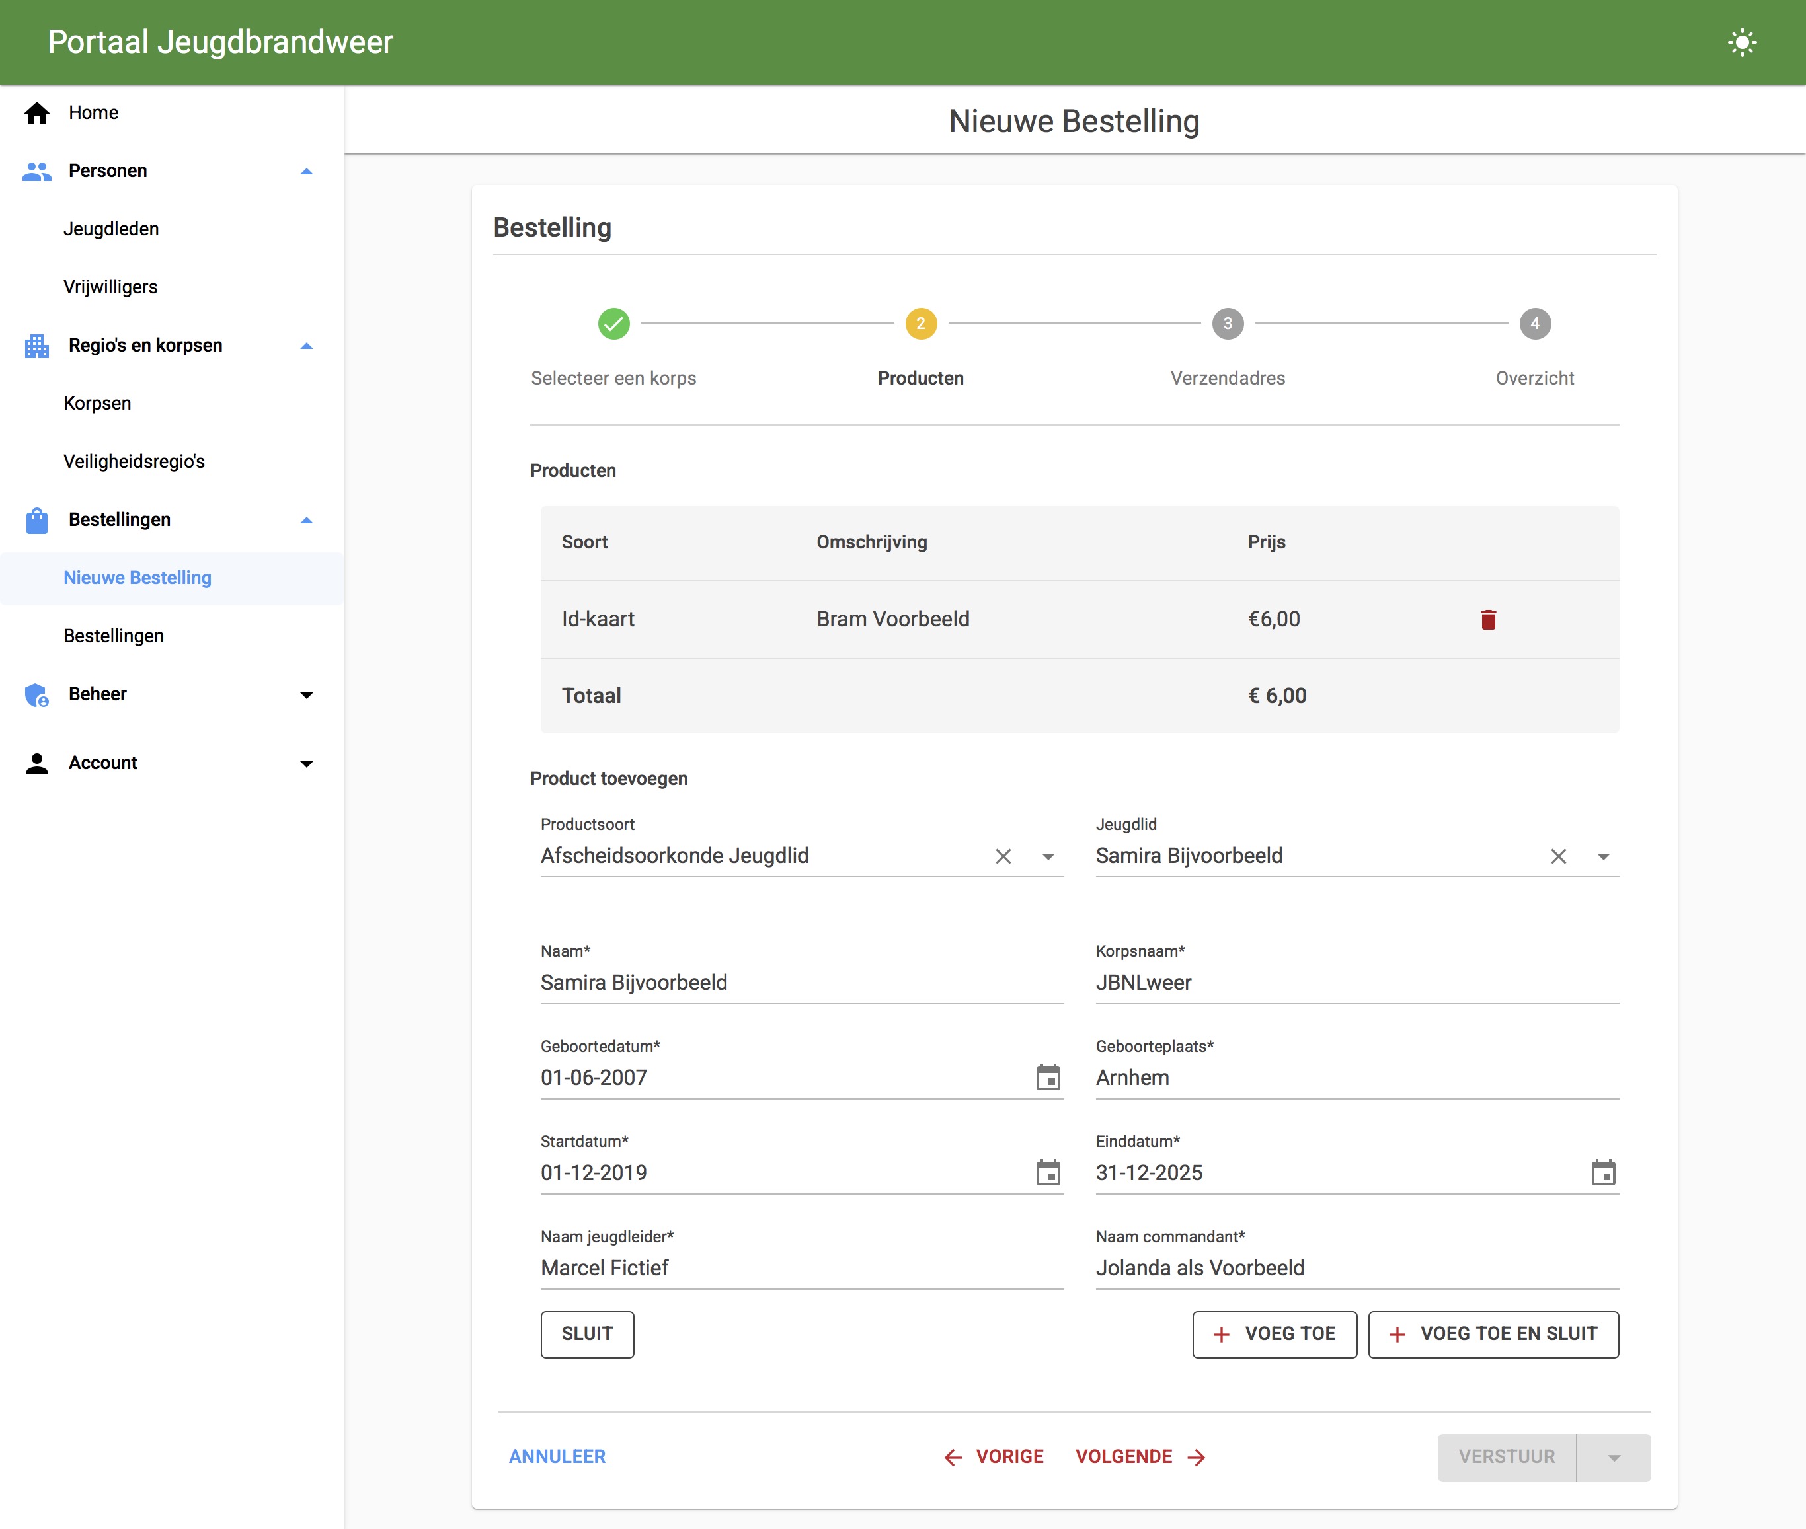This screenshot has width=1806, height=1529.
Task: Open the Jeugdlid dropdown arrow
Action: point(1603,856)
